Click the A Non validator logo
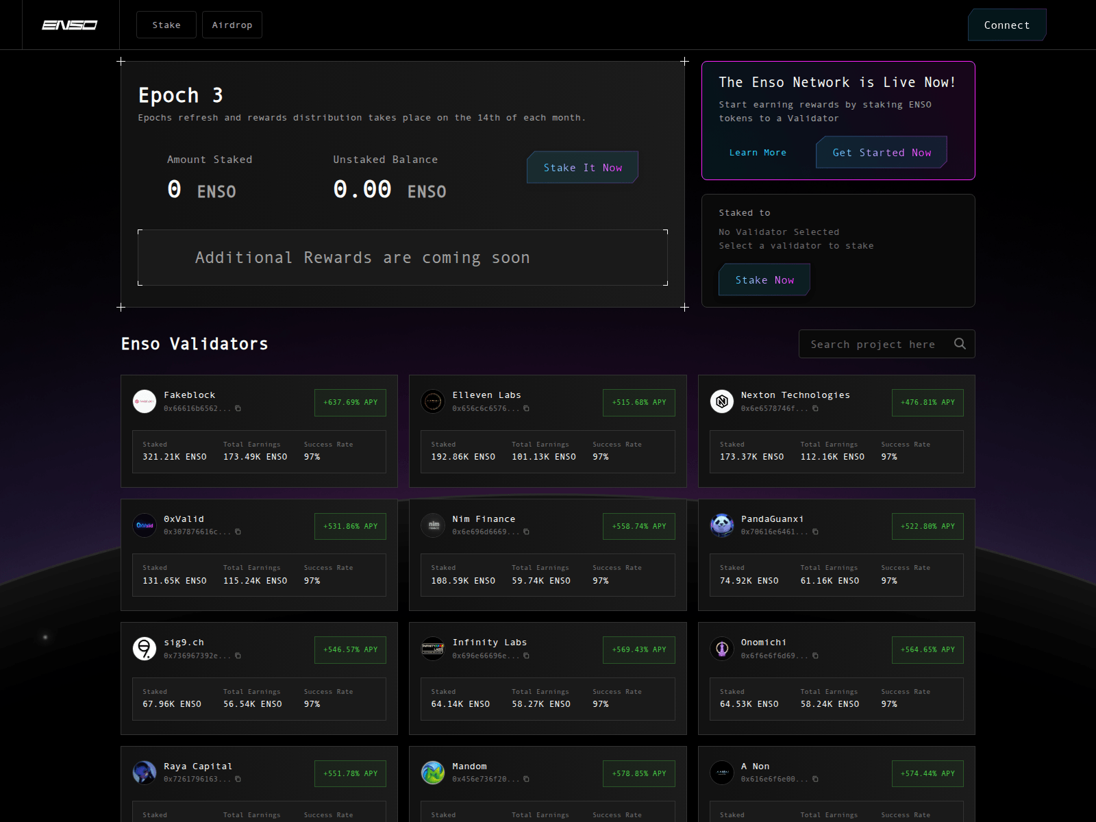This screenshot has height=822, width=1096. coord(722,773)
